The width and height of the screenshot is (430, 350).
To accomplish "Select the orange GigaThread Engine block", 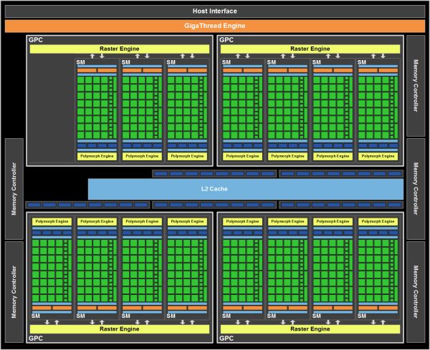I will click(215, 26).
